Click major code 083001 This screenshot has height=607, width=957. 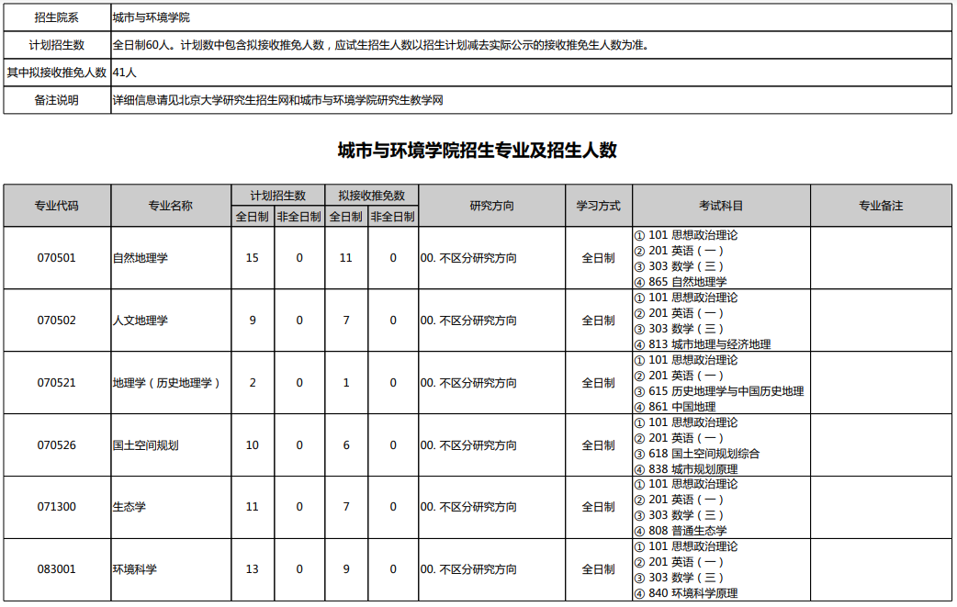pyautogui.click(x=57, y=569)
